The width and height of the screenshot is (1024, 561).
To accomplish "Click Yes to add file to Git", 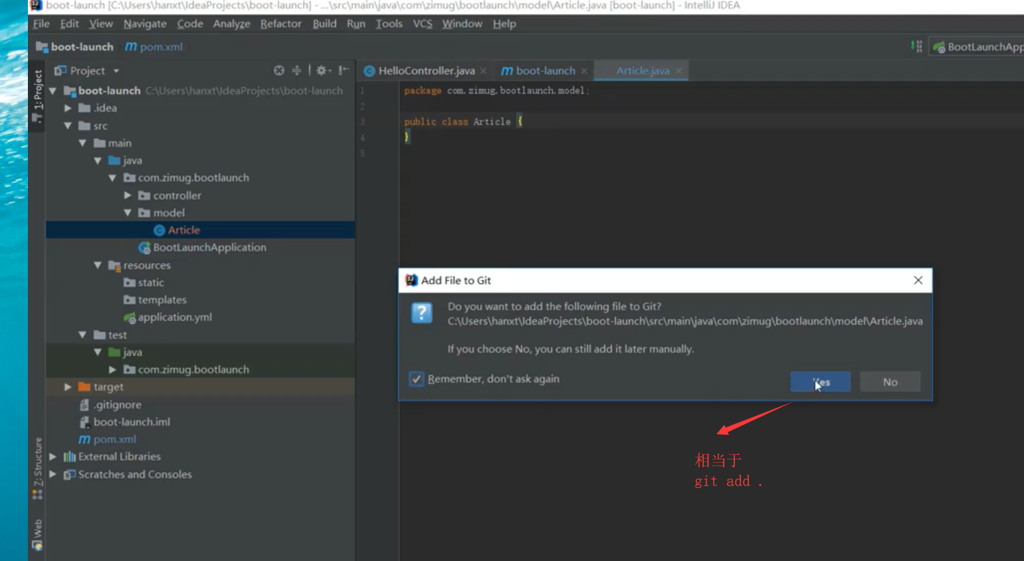I will pos(820,382).
